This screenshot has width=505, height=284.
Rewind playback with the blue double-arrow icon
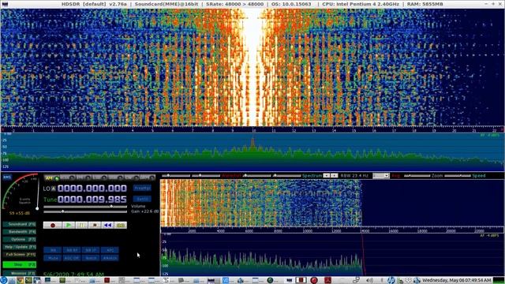[x=107, y=225]
